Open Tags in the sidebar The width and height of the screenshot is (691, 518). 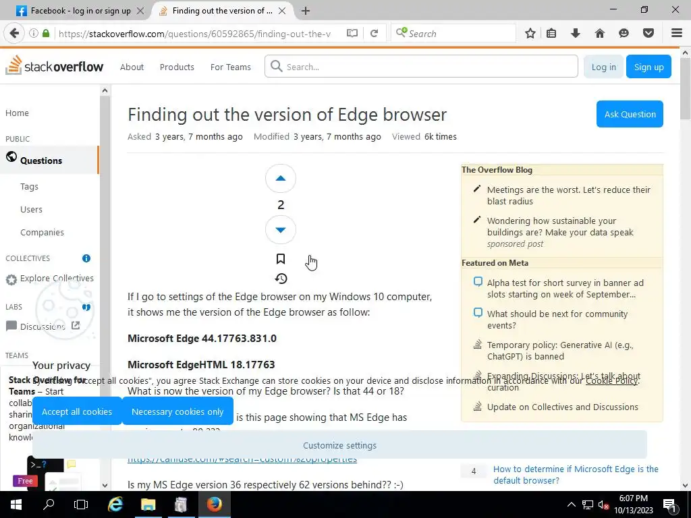pos(29,186)
